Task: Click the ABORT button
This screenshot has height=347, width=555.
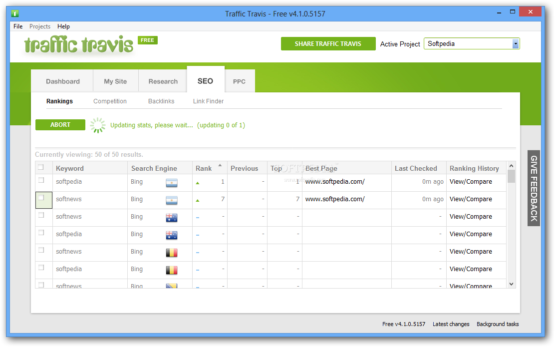Action: (60, 125)
